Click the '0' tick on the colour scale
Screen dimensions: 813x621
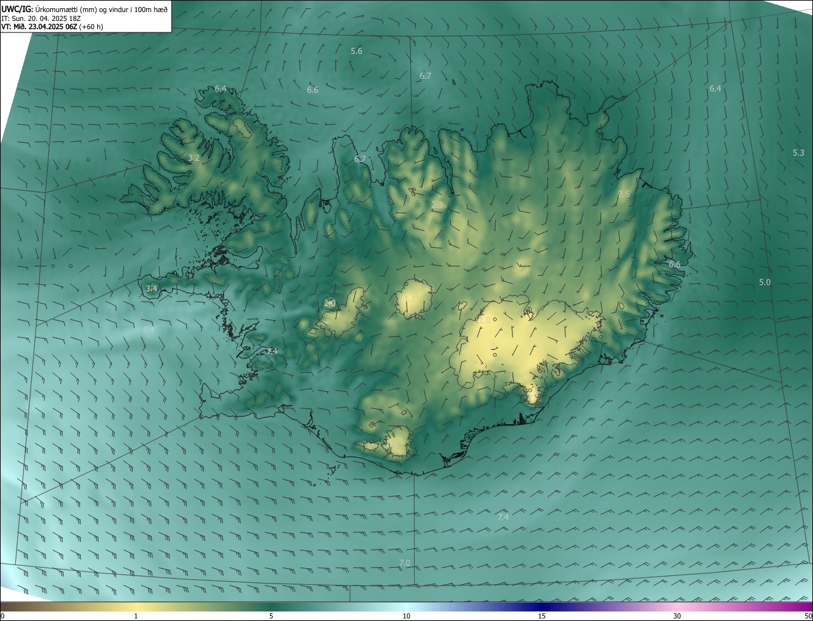click(3, 616)
